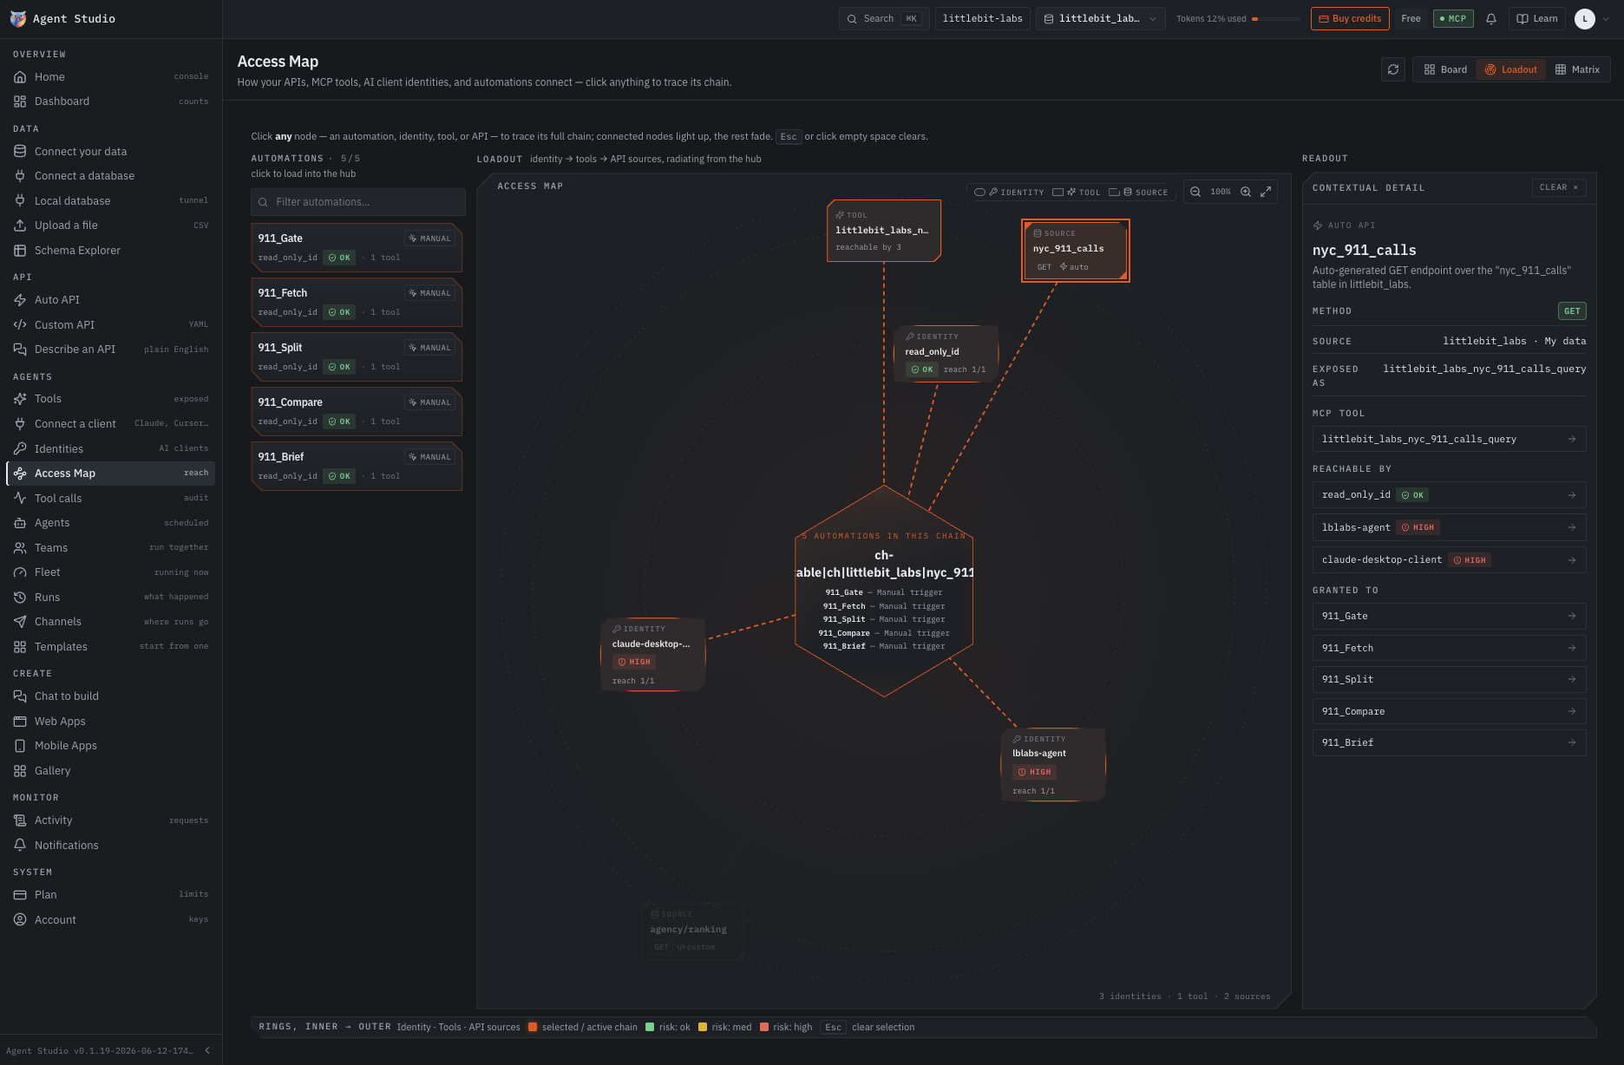Click the MCP status badge
Viewport: 1624px width, 1065px height.
pos(1453,18)
